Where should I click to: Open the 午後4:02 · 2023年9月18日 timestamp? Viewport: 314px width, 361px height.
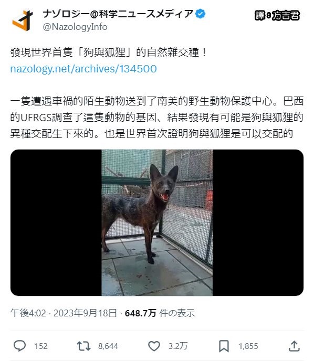tap(64, 313)
